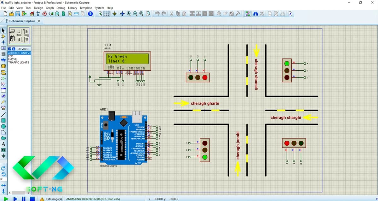
Task: Open the Debug menu
Action: point(61,8)
